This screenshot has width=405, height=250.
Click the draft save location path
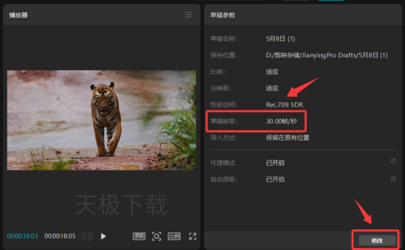point(327,55)
